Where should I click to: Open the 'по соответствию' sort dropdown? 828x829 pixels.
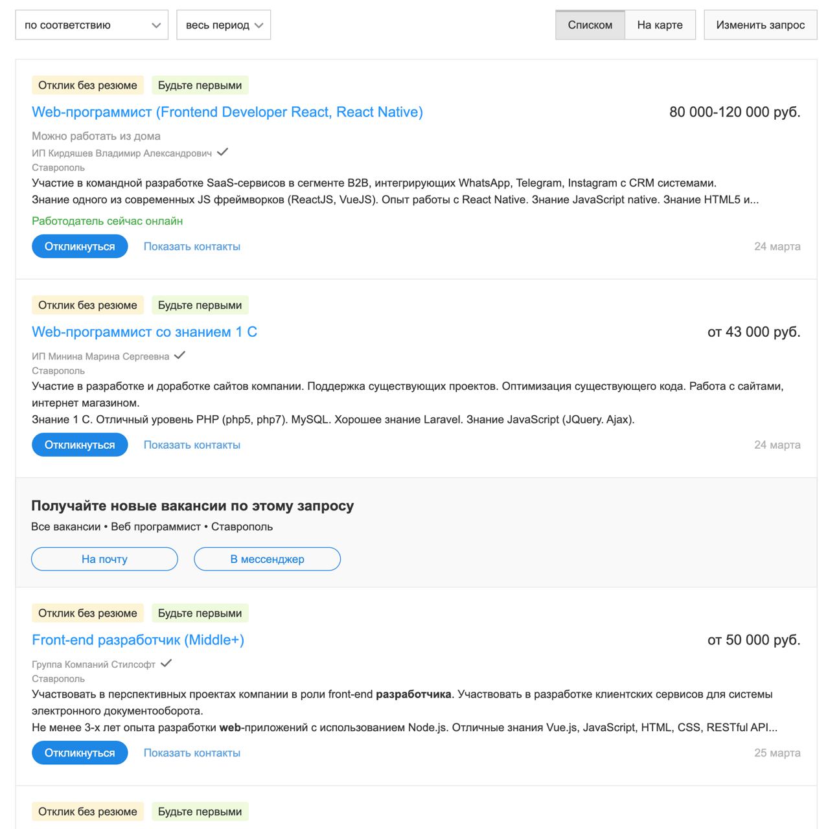tap(91, 25)
